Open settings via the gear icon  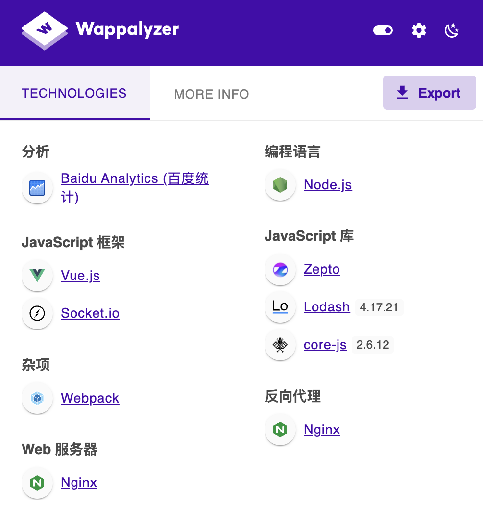tap(419, 30)
